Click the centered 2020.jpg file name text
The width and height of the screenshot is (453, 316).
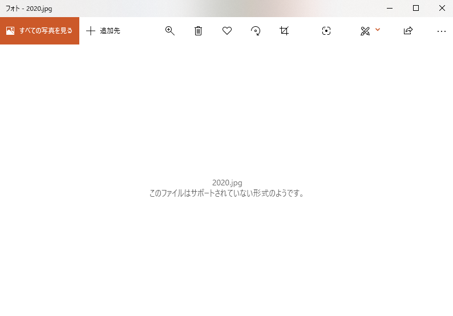pos(227,183)
